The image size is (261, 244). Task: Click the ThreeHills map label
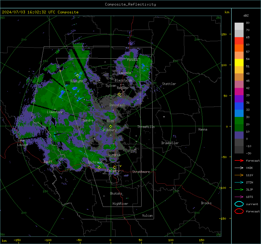[146, 127]
